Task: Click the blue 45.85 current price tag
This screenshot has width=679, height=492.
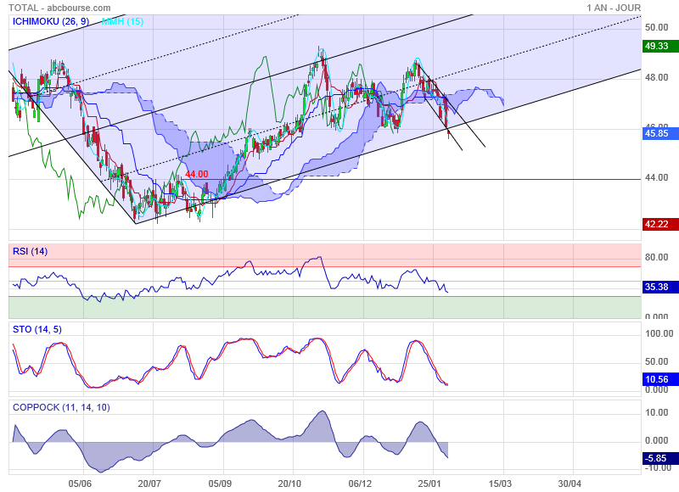Action: [659, 133]
